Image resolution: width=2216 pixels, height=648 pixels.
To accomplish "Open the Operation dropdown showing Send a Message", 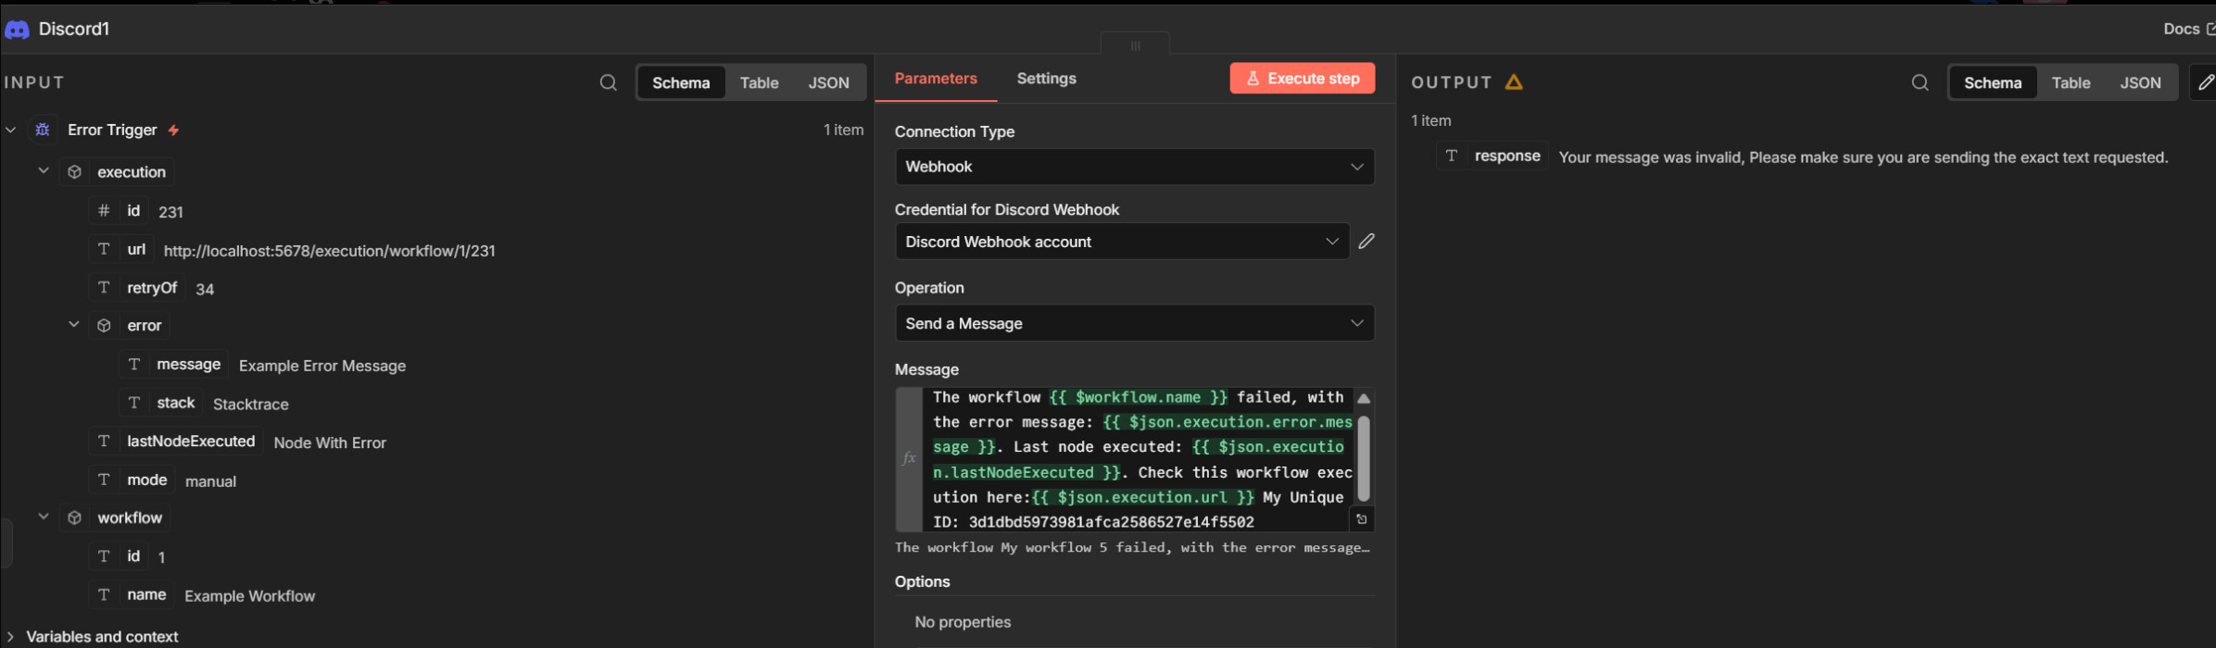I will click(1134, 323).
